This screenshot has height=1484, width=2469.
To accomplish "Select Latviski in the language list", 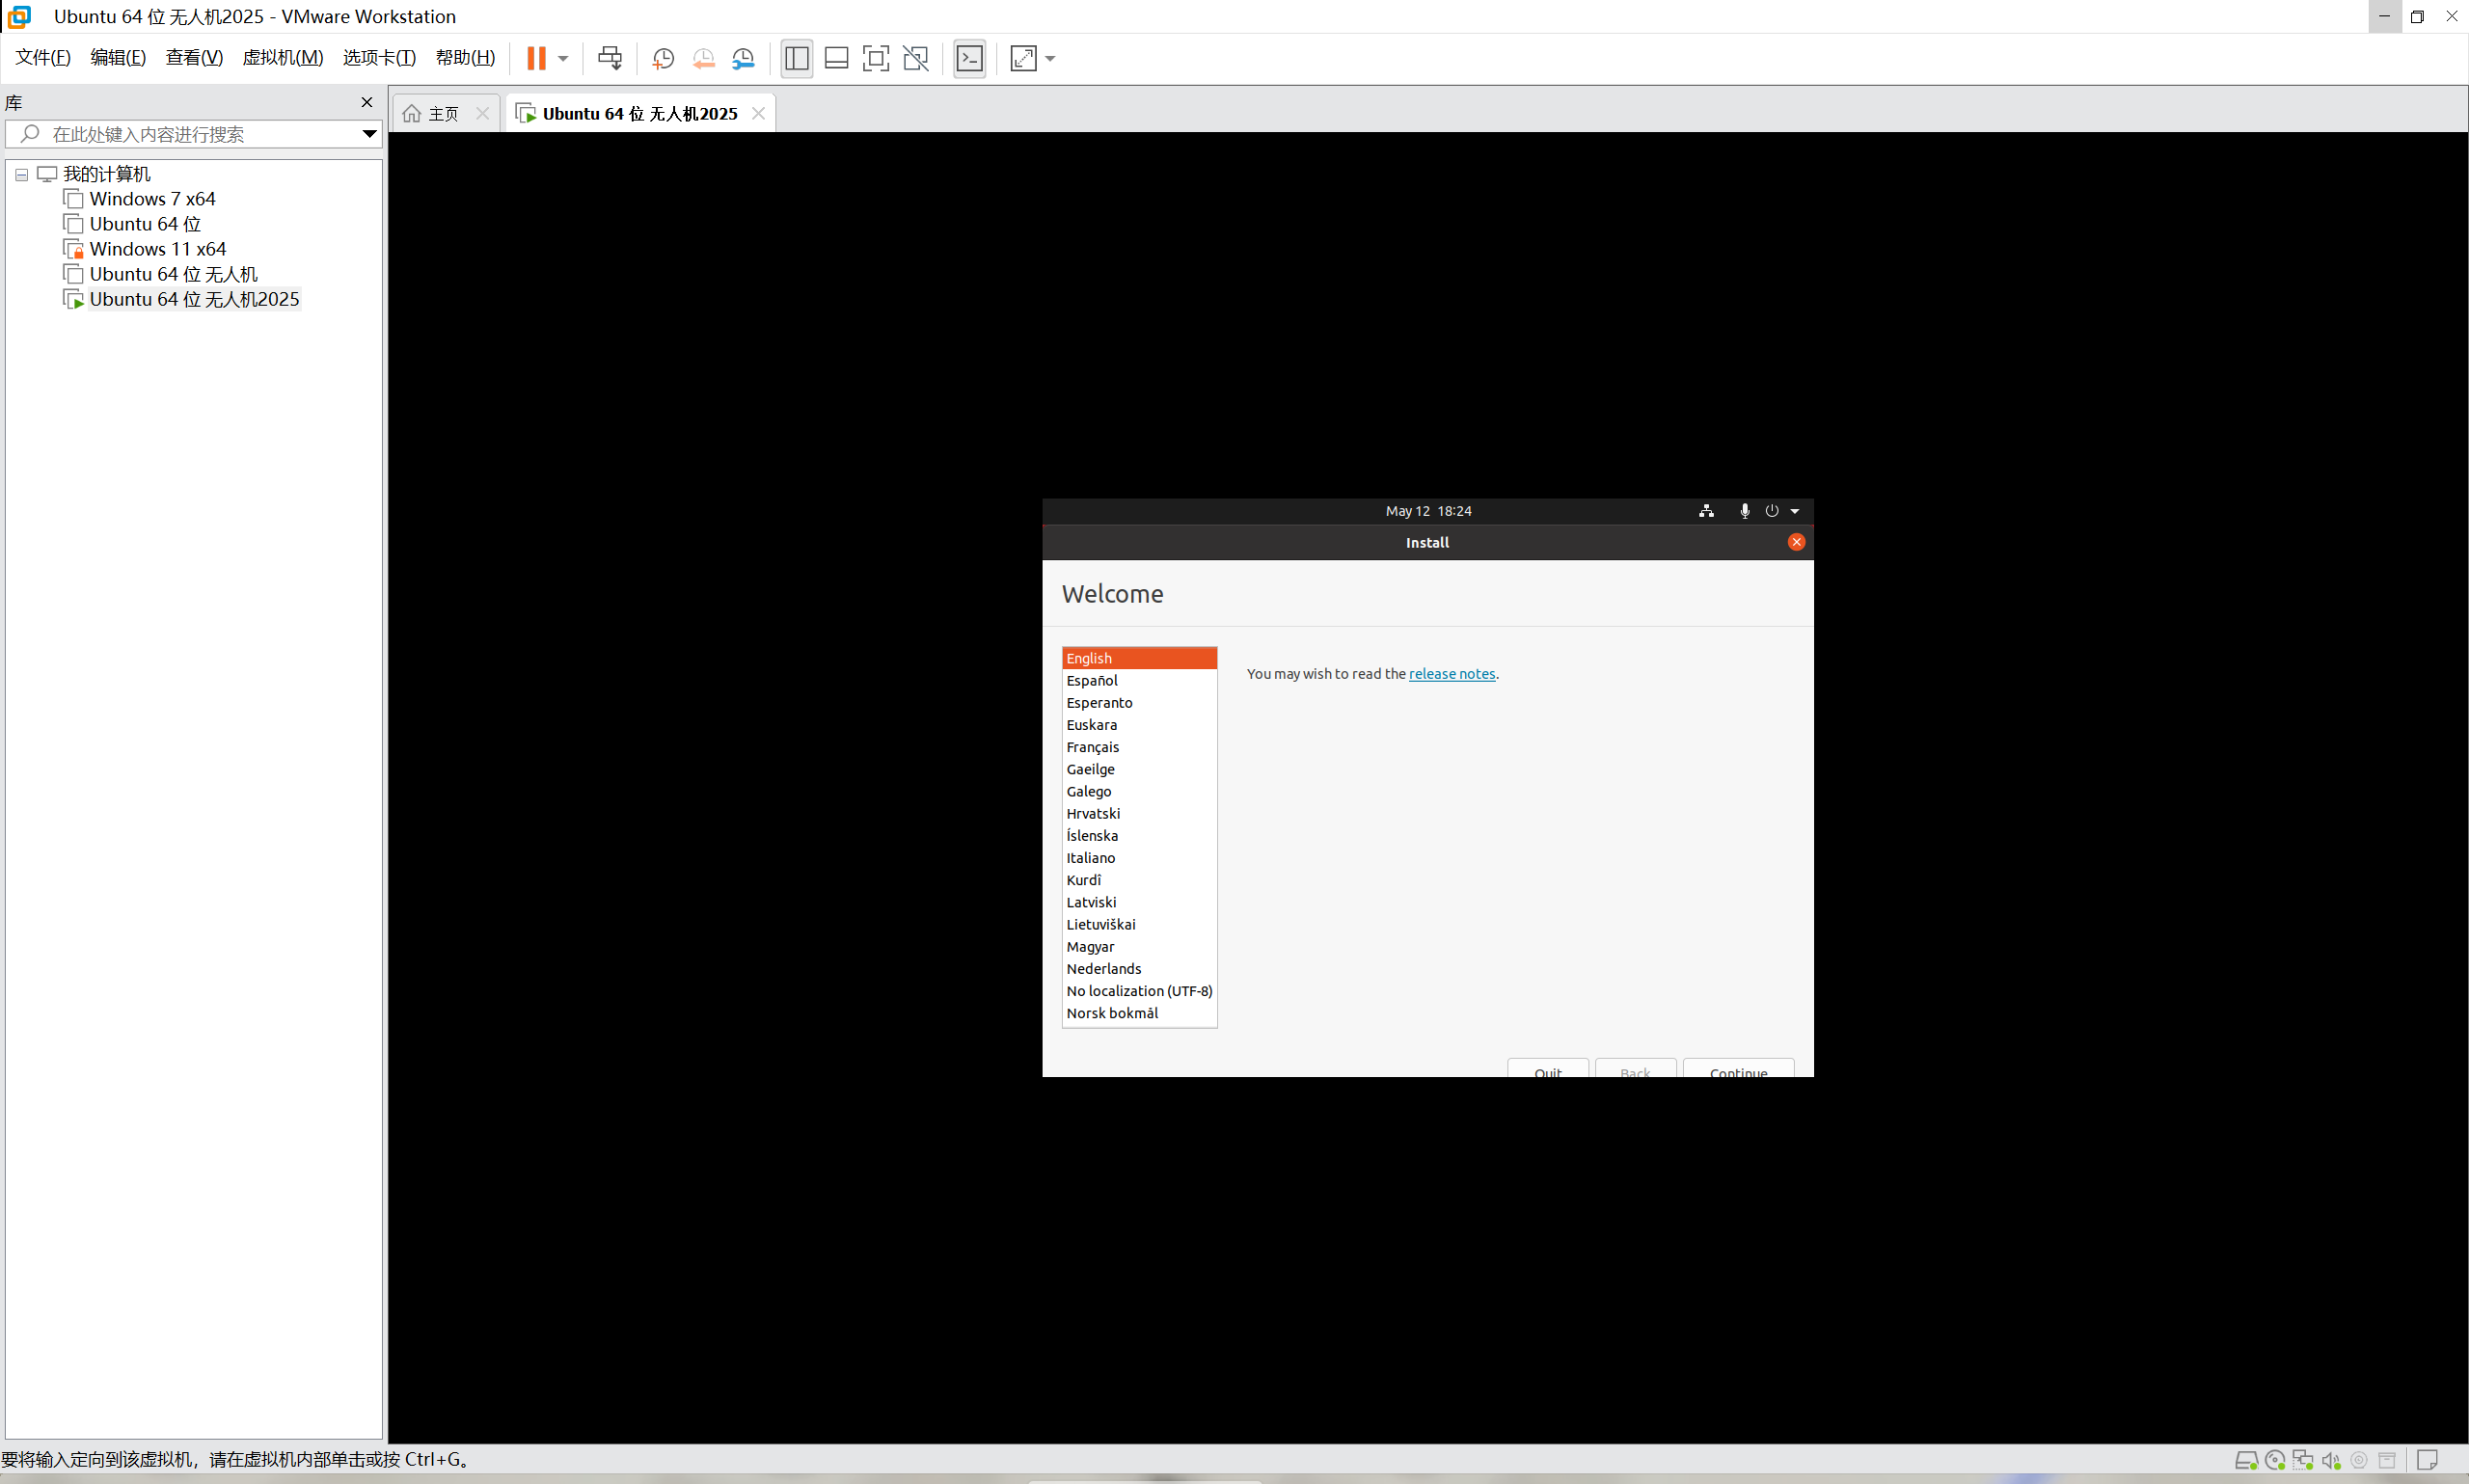I will click(x=1139, y=902).
